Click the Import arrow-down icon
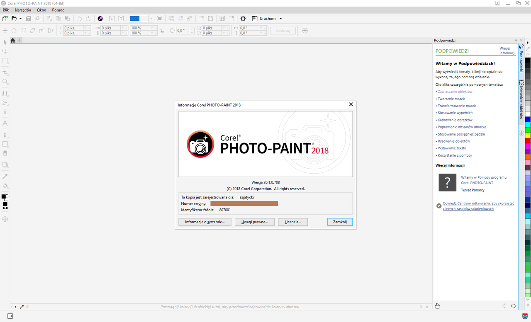Screen dimensions: 531x322 point(112,19)
